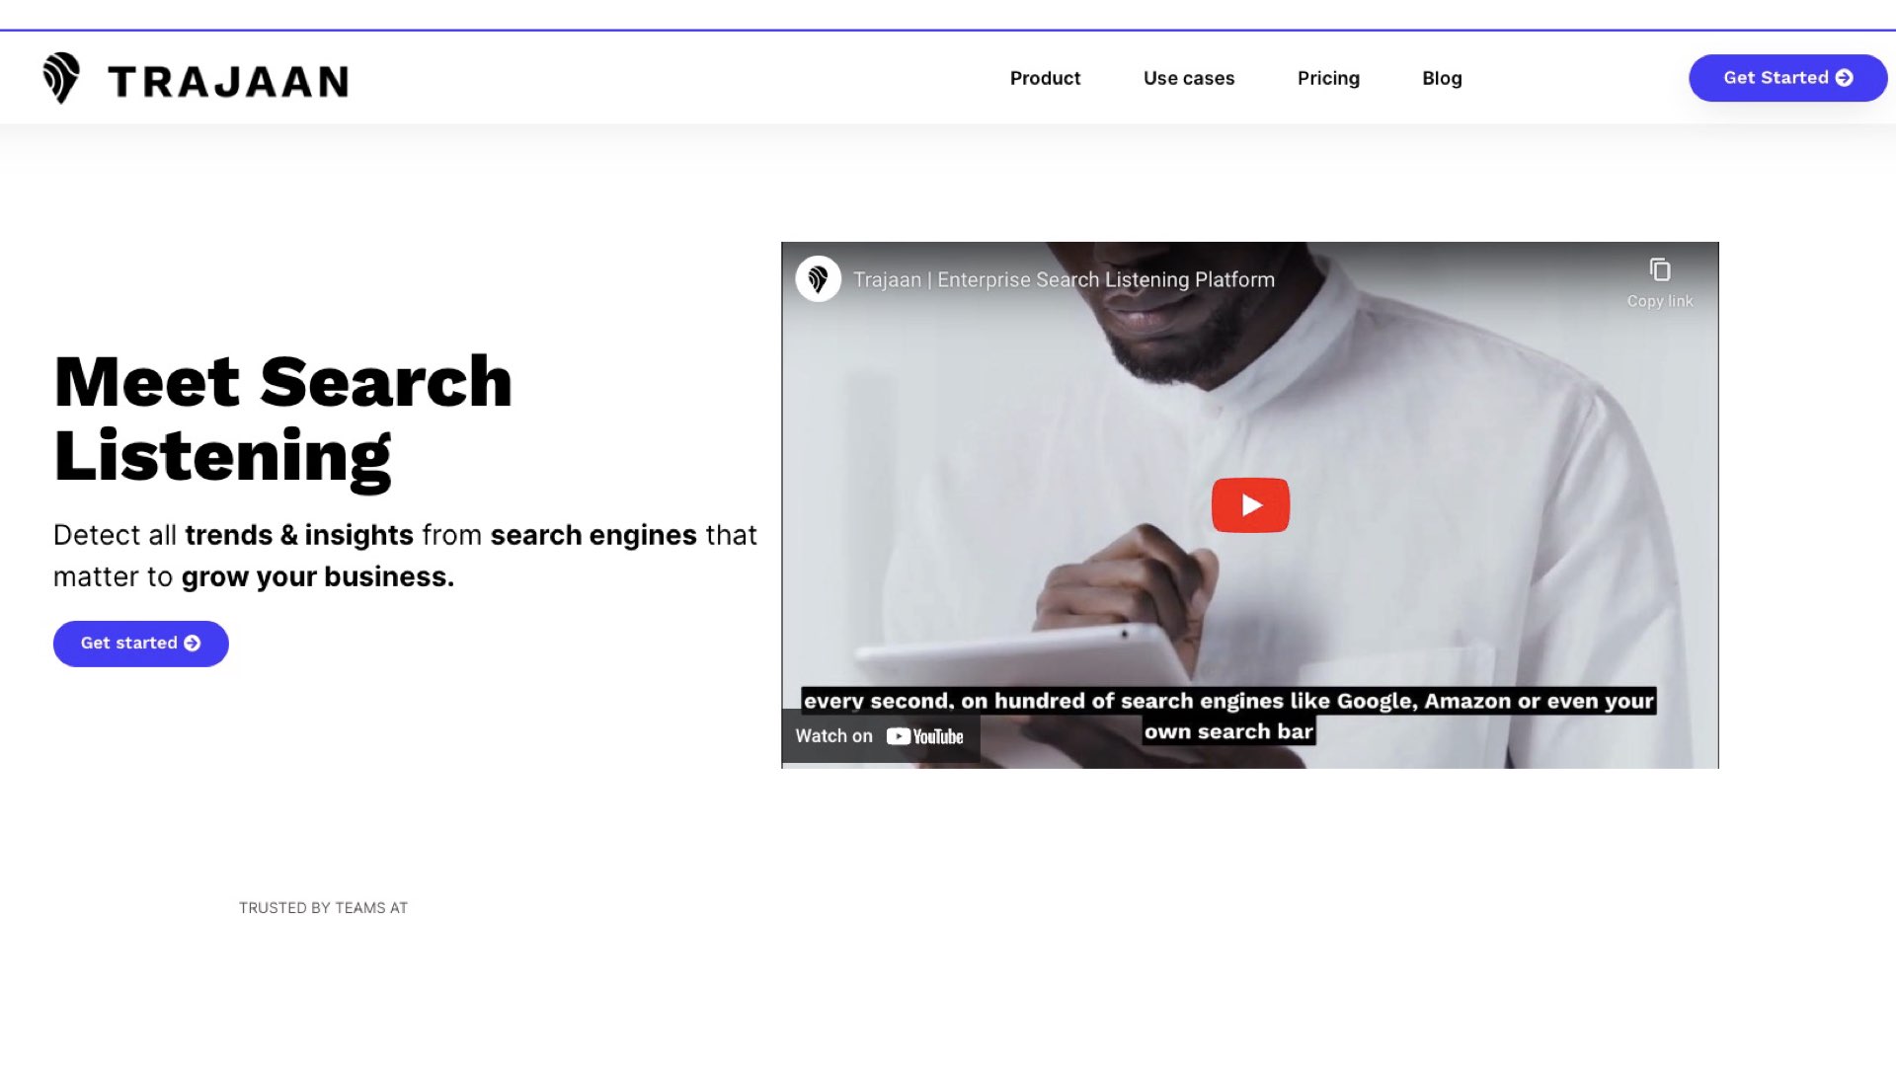The image size is (1896, 1066).
Task: Play the YouTube video with red play button
Action: (x=1250, y=505)
